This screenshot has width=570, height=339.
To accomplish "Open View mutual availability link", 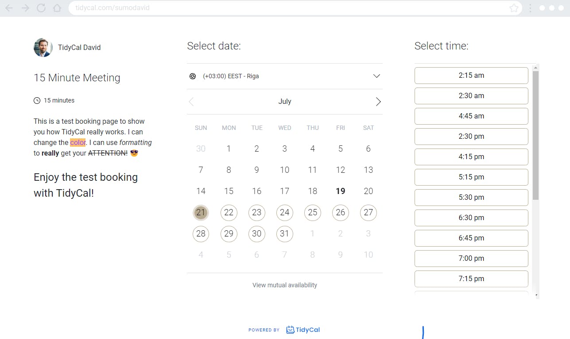I will [x=285, y=285].
